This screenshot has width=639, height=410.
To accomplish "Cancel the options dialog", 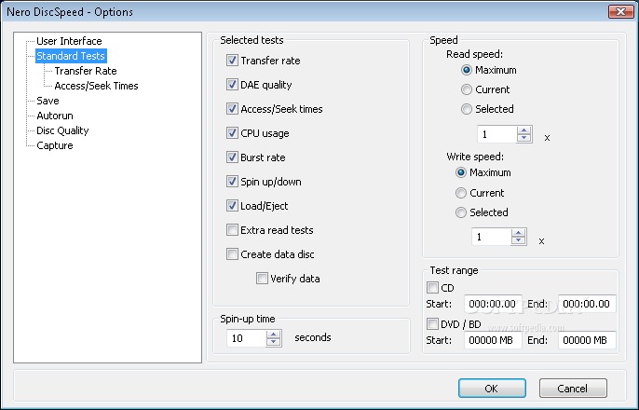I will (573, 388).
